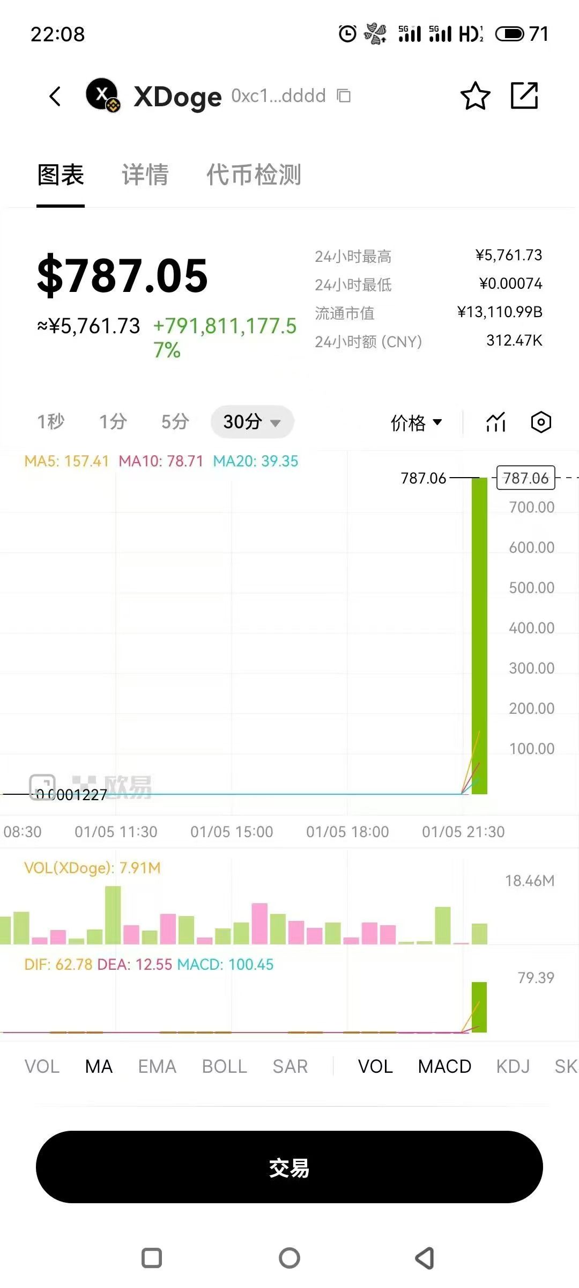
Task: Select the 5分 timeframe
Action: click(175, 422)
